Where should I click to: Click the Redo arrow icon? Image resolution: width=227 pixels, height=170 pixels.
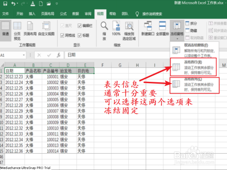click(23, 4)
